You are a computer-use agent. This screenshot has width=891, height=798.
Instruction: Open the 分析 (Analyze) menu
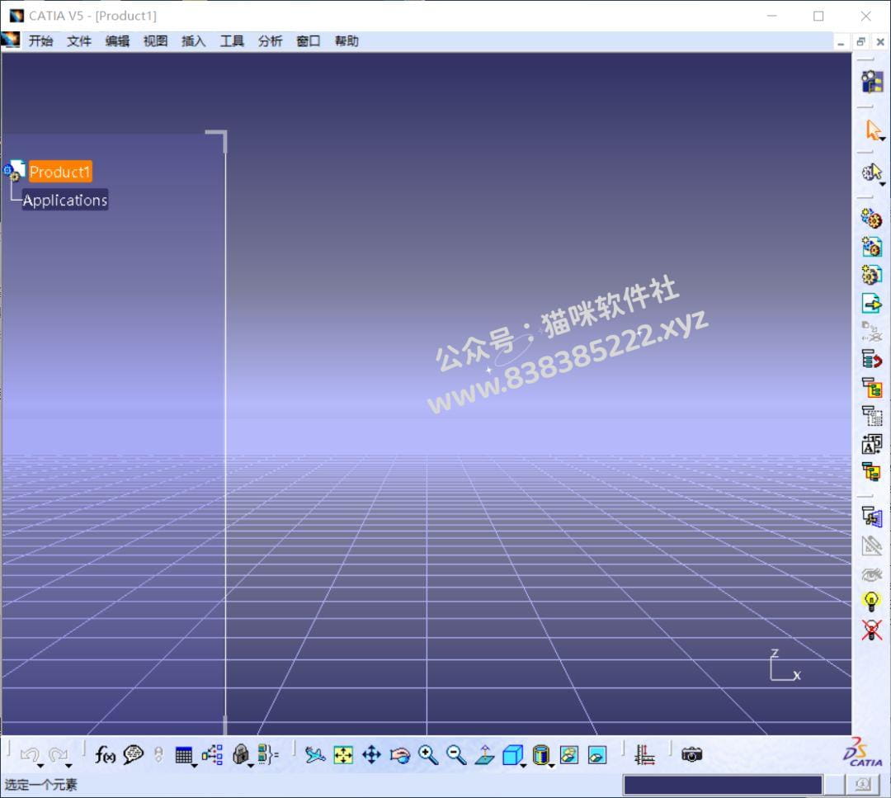tap(270, 41)
